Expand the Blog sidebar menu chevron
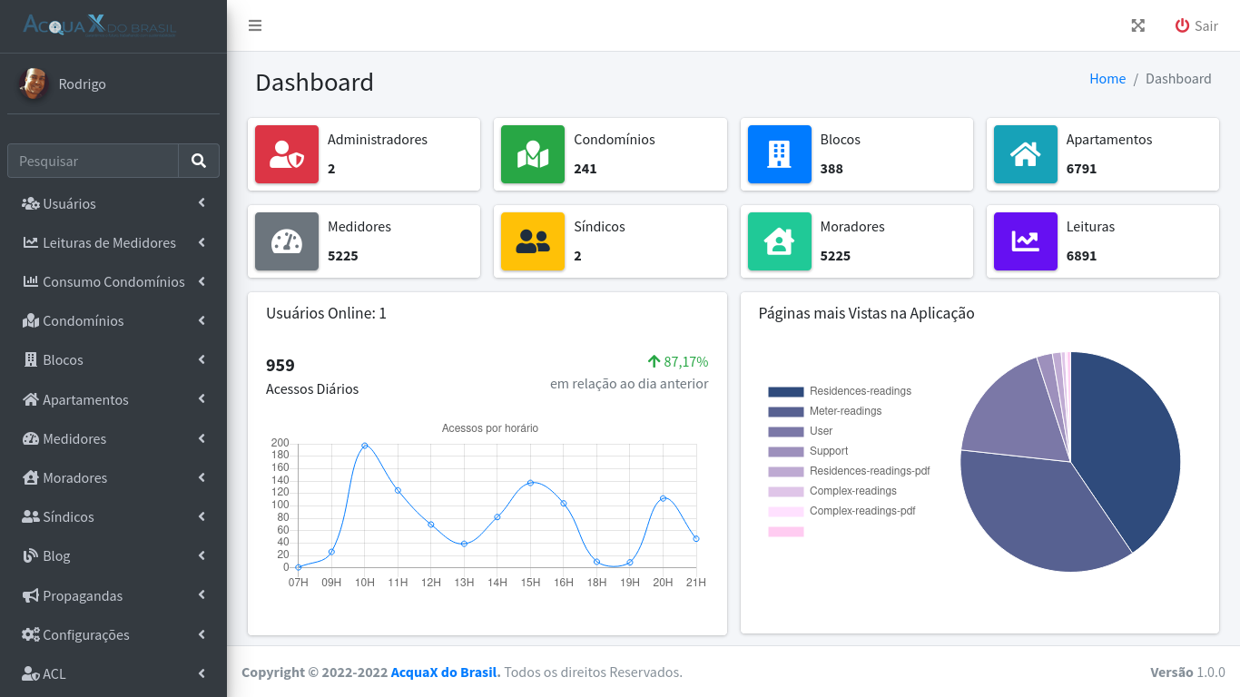Screen dimensions: 1240x697 pyautogui.click(x=202, y=555)
